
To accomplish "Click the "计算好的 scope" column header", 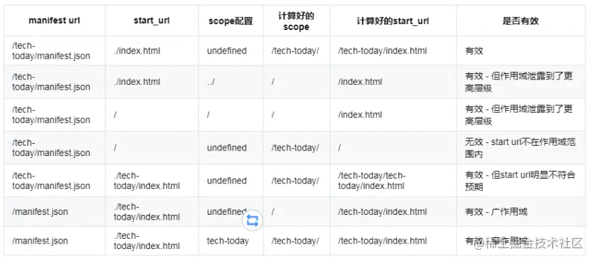I will coord(296,21).
